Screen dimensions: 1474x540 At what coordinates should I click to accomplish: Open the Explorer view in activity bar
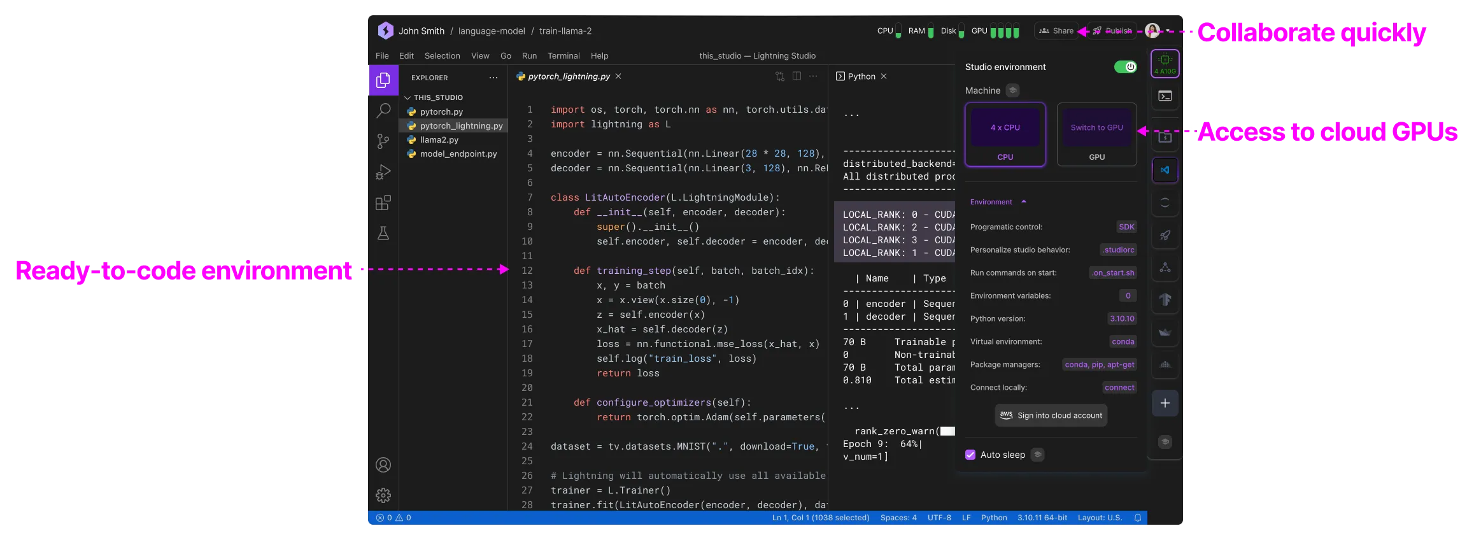[x=383, y=80]
